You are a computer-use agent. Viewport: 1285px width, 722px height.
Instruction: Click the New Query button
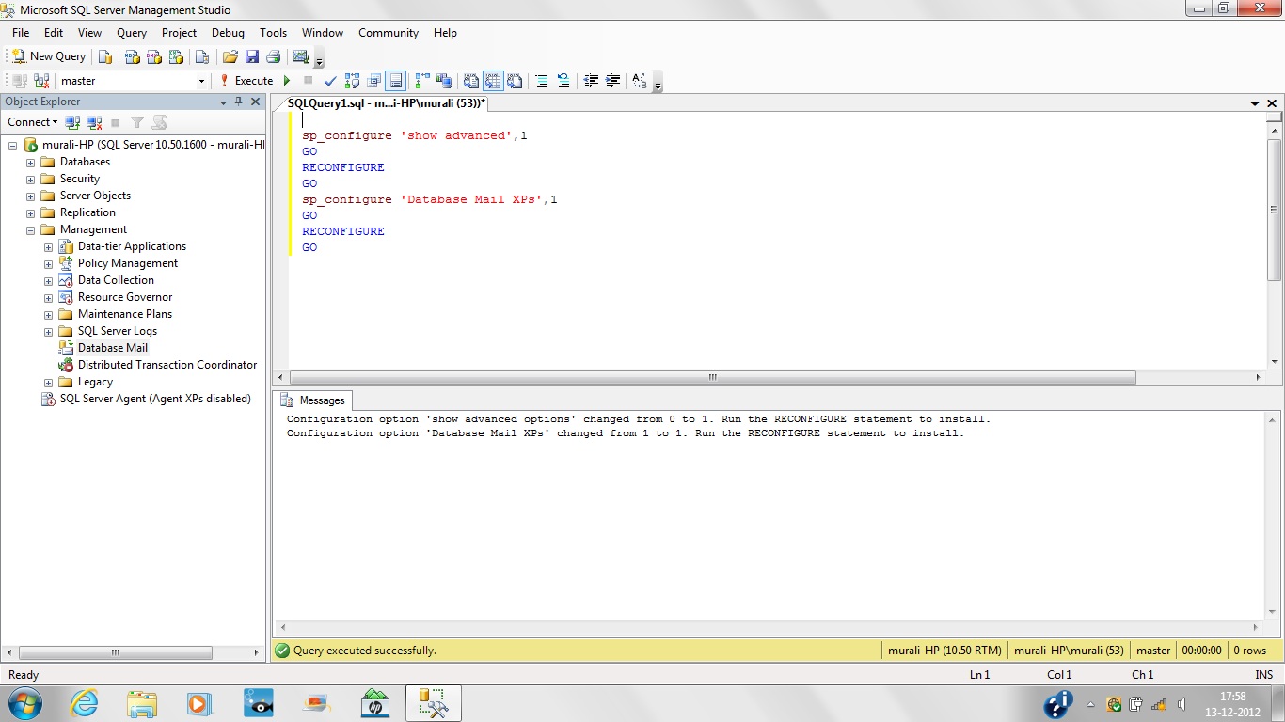coord(48,56)
